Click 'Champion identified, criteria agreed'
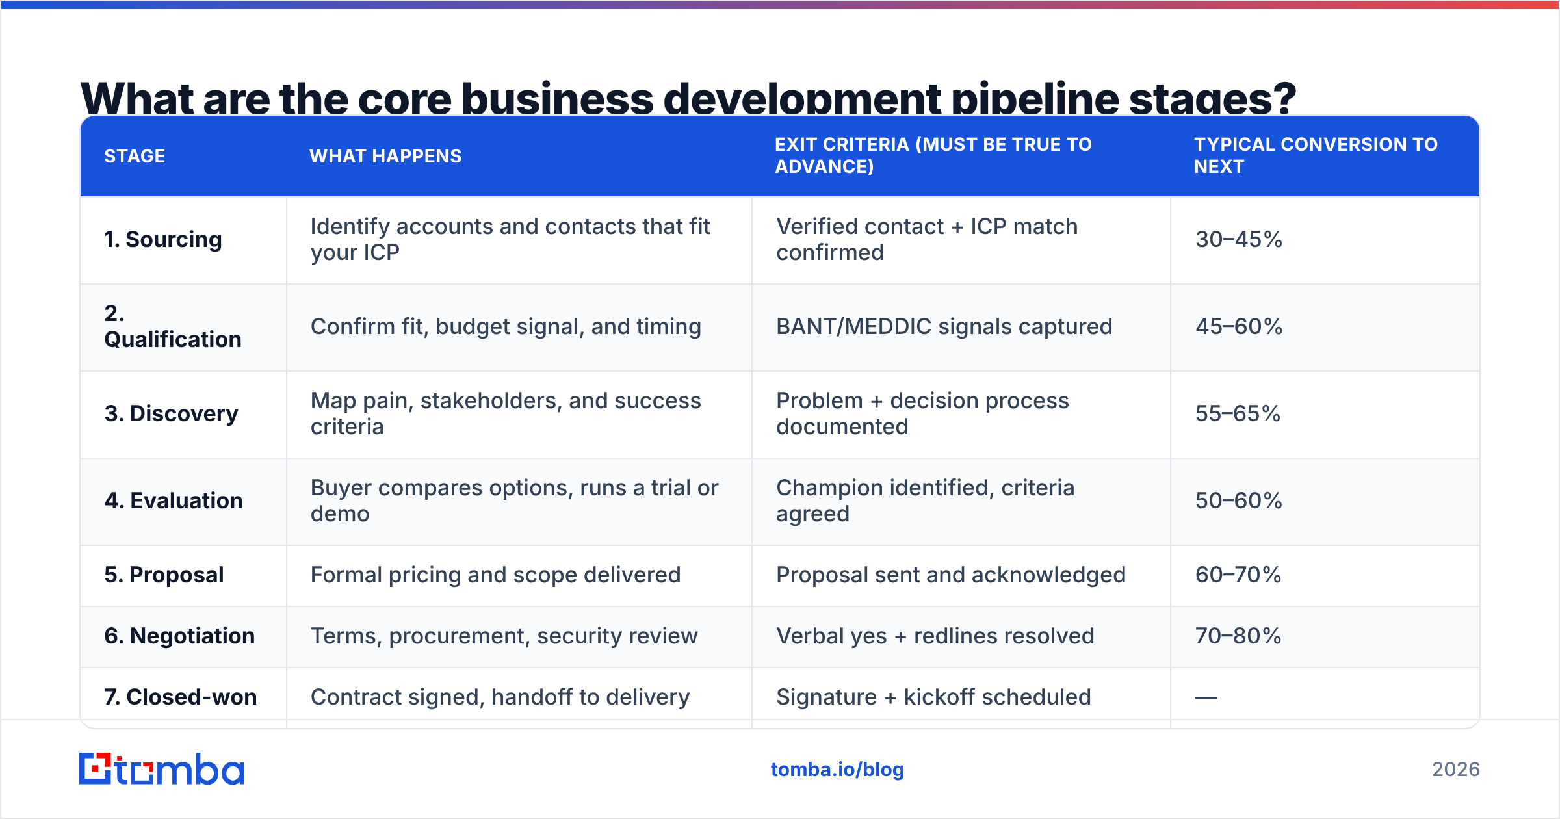The image size is (1560, 819). point(926,500)
